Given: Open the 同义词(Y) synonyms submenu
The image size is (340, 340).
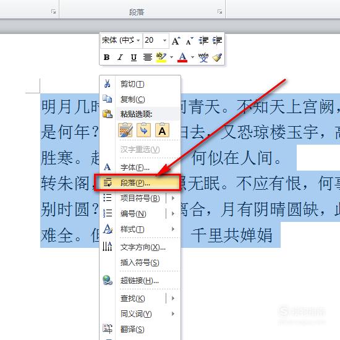Looking at the screenshot, I should click(x=140, y=314).
